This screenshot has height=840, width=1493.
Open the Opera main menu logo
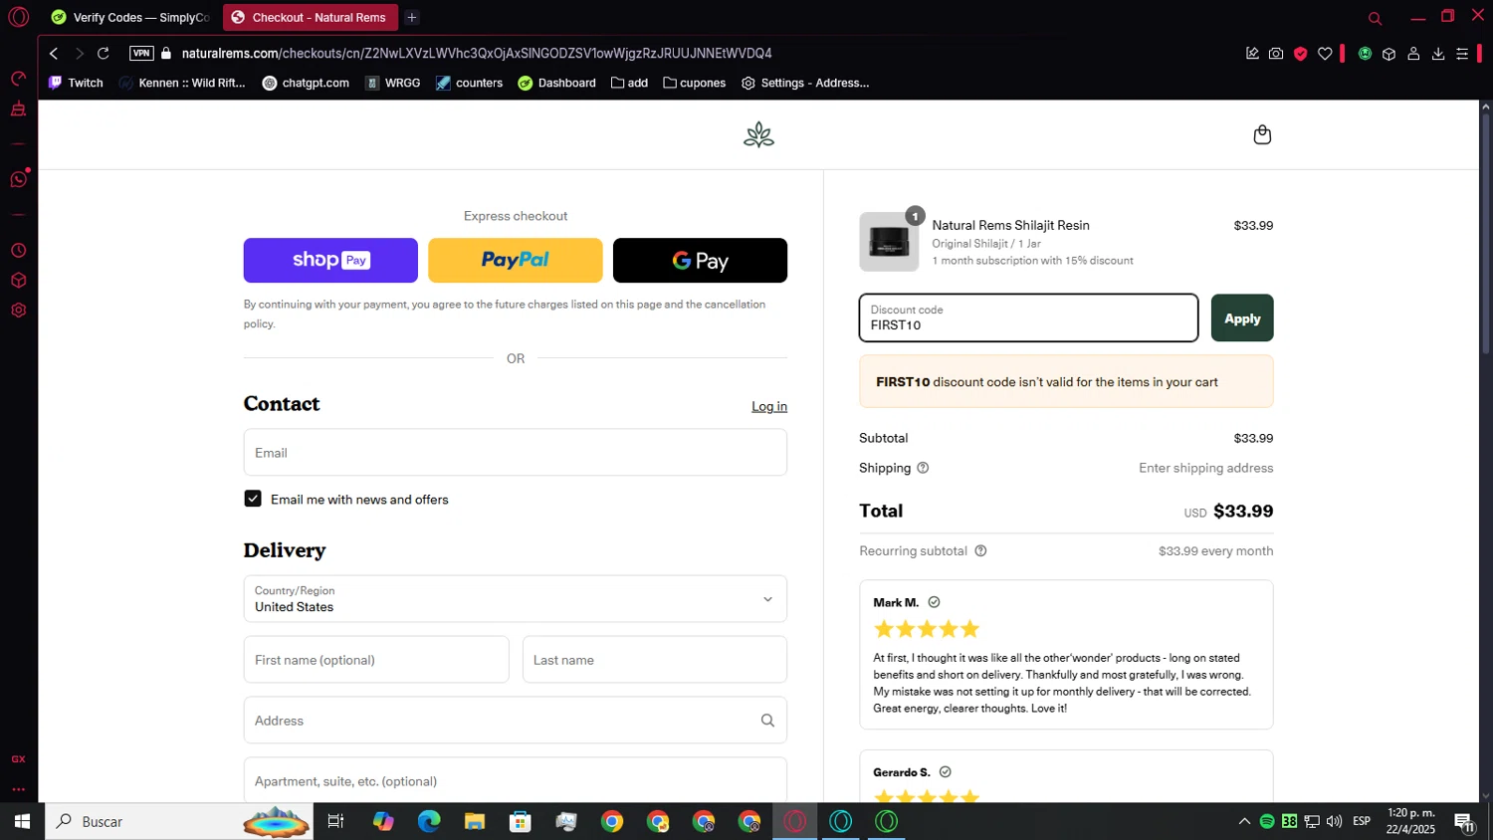(x=18, y=17)
